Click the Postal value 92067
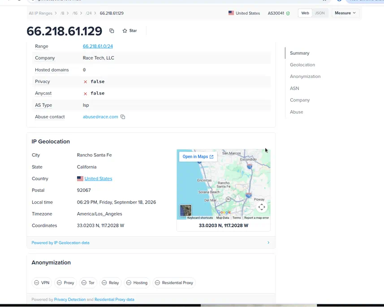Viewport: 384px width, 307px height. (84, 190)
